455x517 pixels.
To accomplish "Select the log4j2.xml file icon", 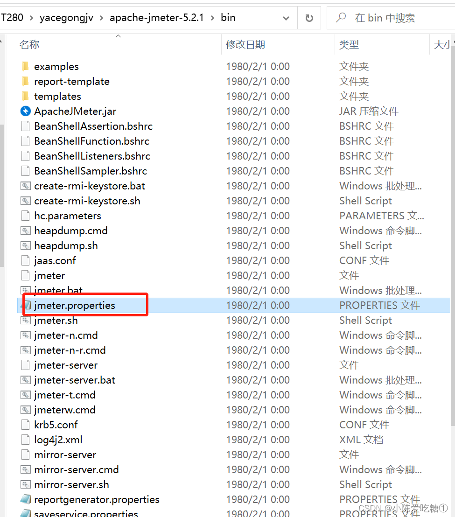I will click(x=25, y=440).
